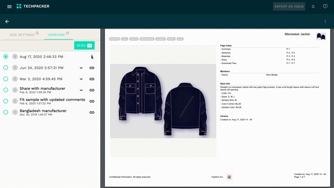This screenshot has width=334, height=188.
Task: Select the Bangladesh manufacturer version radio
Action: (x=6, y=112)
